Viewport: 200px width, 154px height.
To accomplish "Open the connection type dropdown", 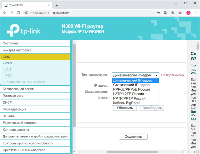I will coord(135,75).
